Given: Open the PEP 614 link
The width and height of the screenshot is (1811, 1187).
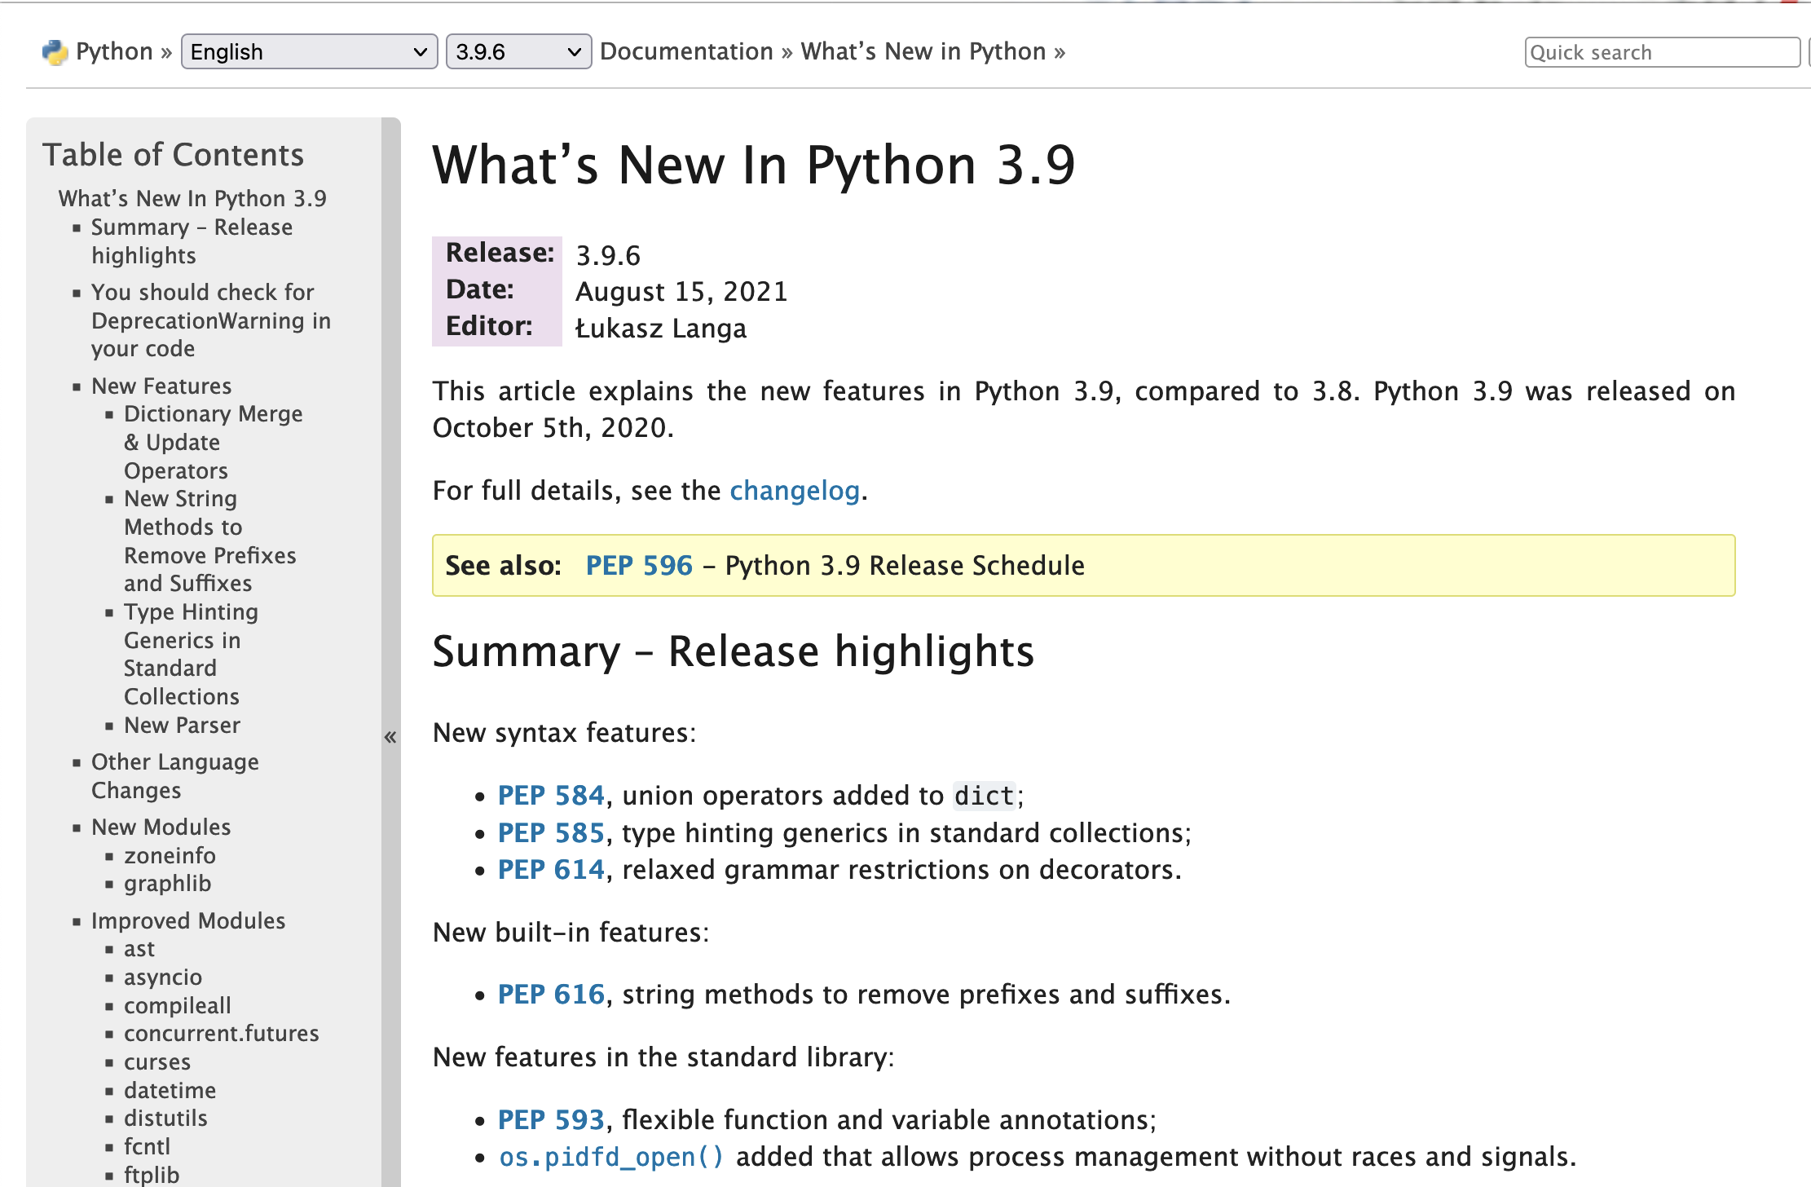Looking at the screenshot, I should (x=551, y=870).
